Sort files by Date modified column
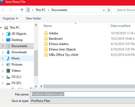Image resolution: width=135 pixels, height=107 pixels. coord(120,26)
